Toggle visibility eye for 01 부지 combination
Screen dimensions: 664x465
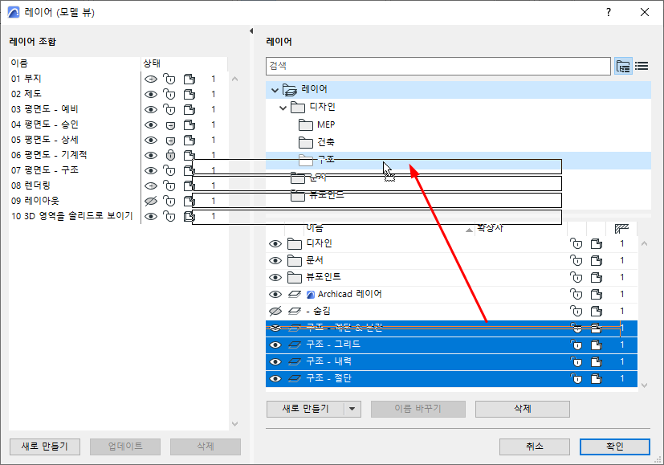coord(151,80)
